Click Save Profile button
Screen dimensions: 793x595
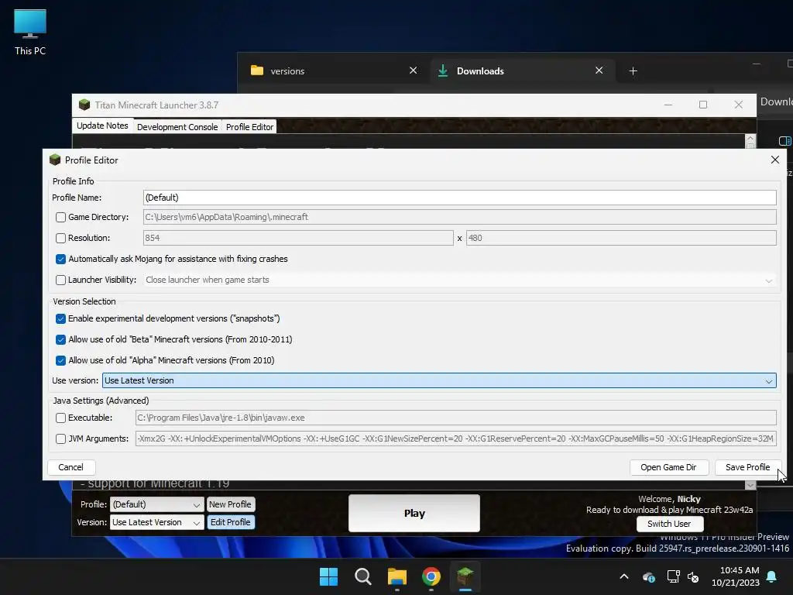(x=747, y=467)
